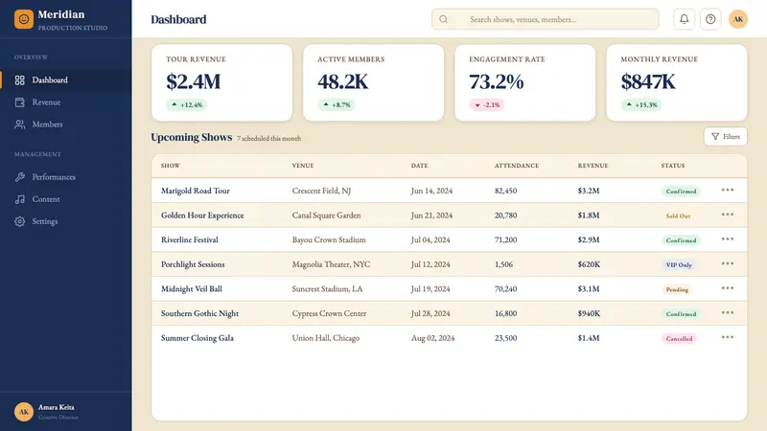Click the Pending status badge

pyautogui.click(x=677, y=289)
